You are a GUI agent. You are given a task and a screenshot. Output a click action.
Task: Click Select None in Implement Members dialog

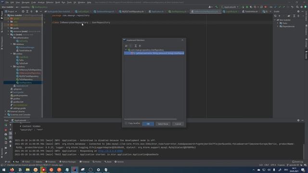pos(163,124)
